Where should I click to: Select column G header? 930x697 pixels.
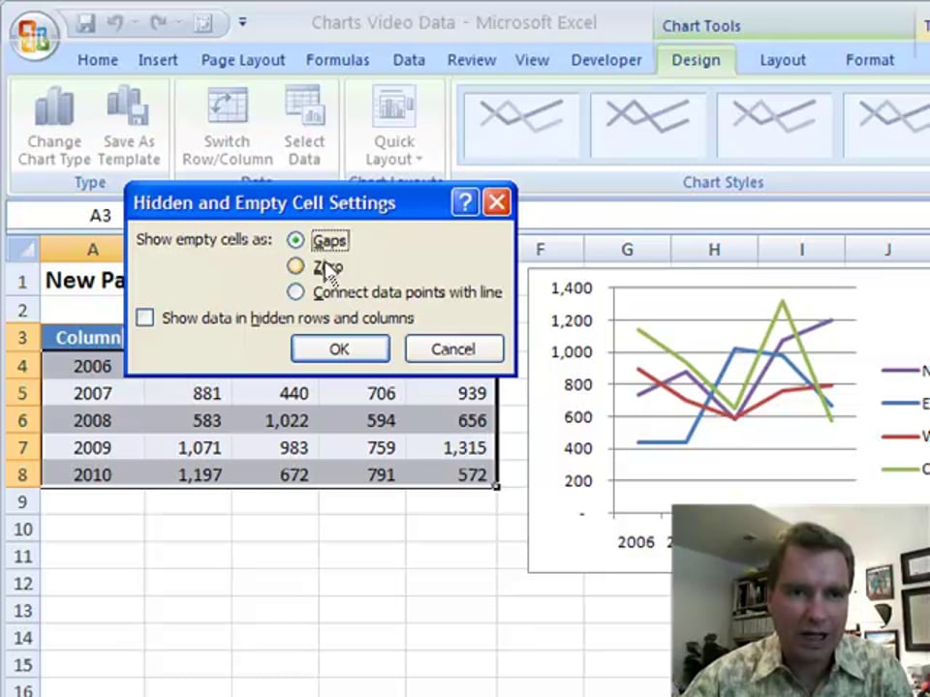coord(627,250)
